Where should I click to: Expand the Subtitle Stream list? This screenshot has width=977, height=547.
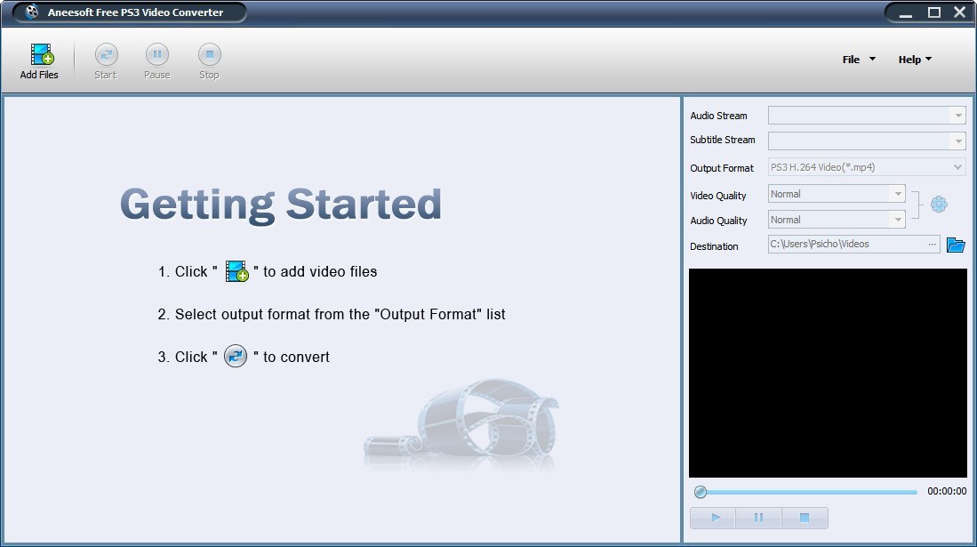click(958, 141)
